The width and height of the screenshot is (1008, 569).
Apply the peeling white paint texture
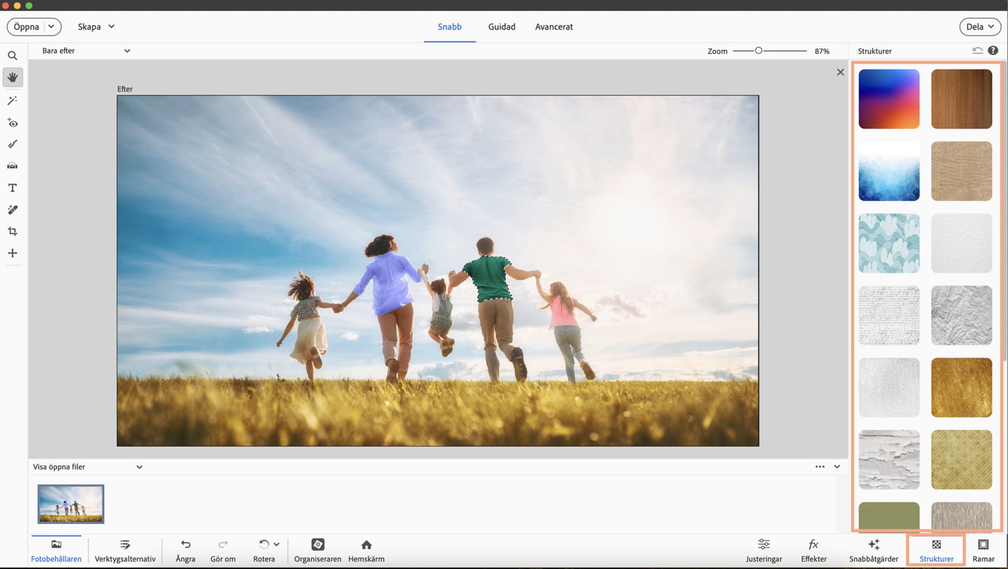pos(889,460)
